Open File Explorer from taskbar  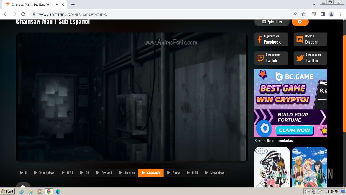coord(31,191)
